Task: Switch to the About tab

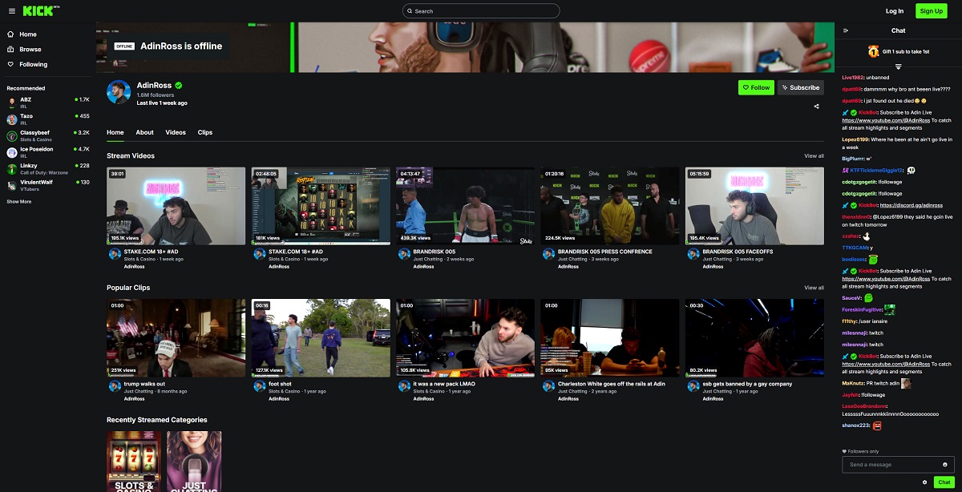Action: pos(145,132)
